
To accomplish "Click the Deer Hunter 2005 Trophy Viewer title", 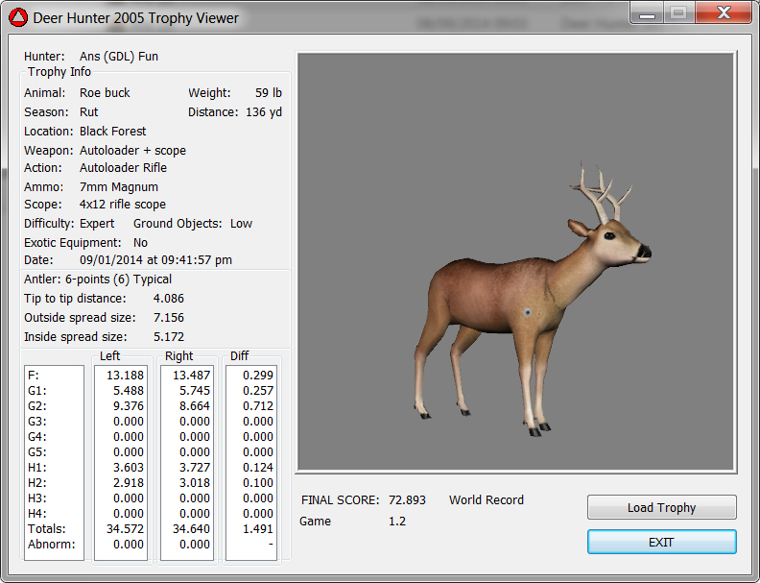I will [135, 17].
